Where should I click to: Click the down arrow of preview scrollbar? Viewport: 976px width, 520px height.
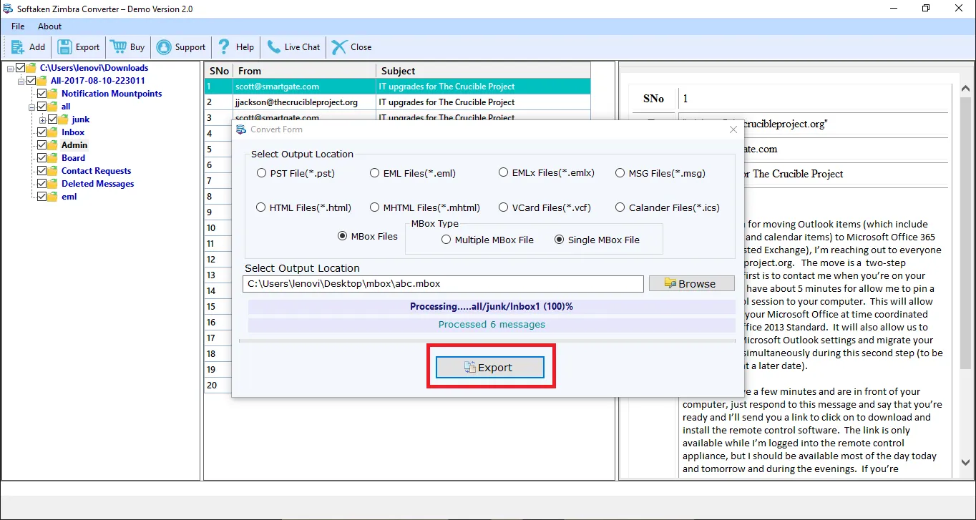965,462
